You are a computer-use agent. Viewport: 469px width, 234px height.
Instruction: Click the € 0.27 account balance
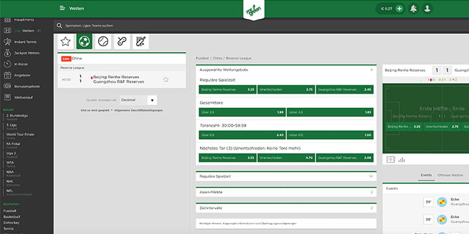point(386,8)
